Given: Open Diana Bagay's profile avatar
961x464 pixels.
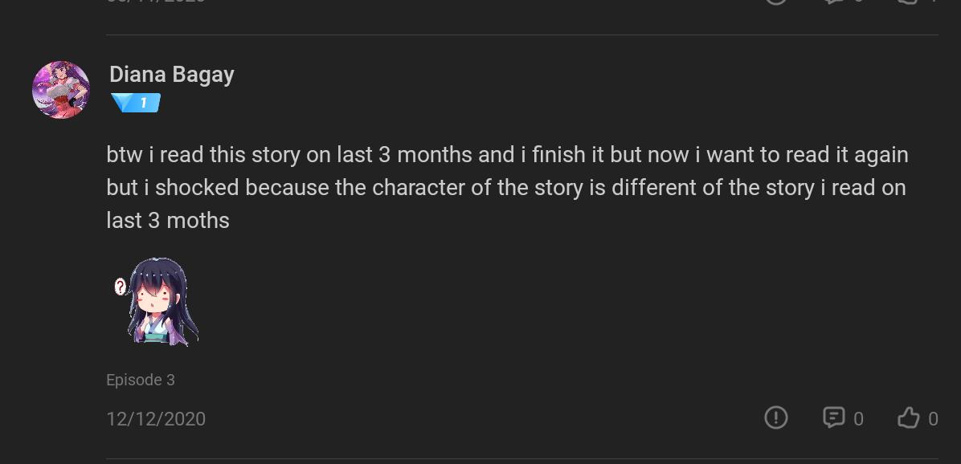Looking at the screenshot, I should pyautogui.click(x=60, y=90).
